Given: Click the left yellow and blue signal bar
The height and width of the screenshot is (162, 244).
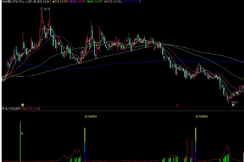Looking at the screenshot, I should (x=85, y=145).
